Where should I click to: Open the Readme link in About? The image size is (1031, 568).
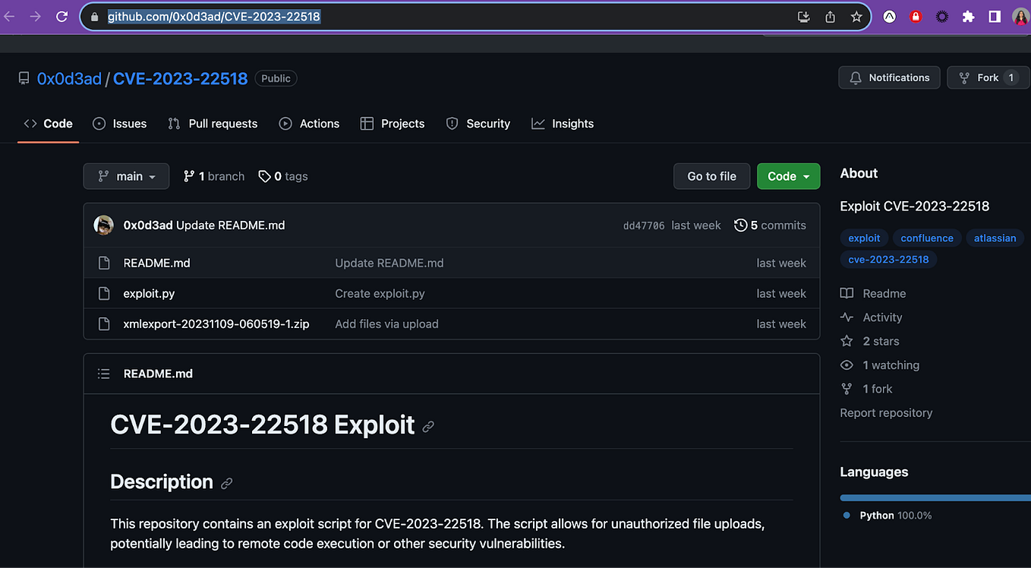(x=873, y=293)
